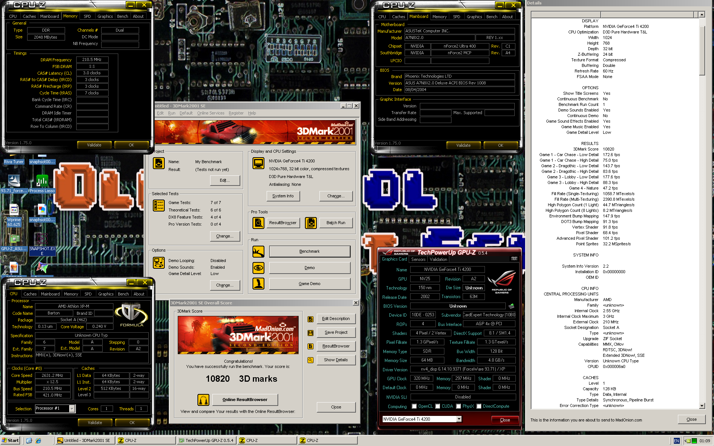Click the Internet Explorer quick launch icon
This screenshot has width=714, height=446.
point(38,440)
